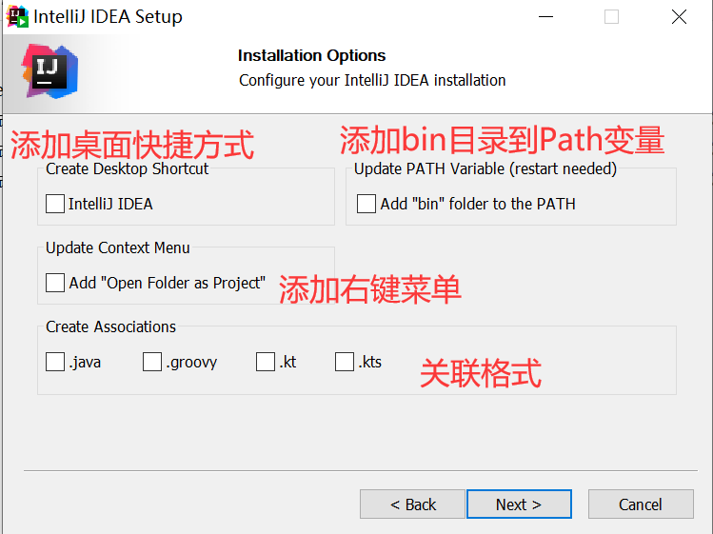
Task: Click the IntelliJ IDEA Setup window title
Action: [x=108, y=16]
